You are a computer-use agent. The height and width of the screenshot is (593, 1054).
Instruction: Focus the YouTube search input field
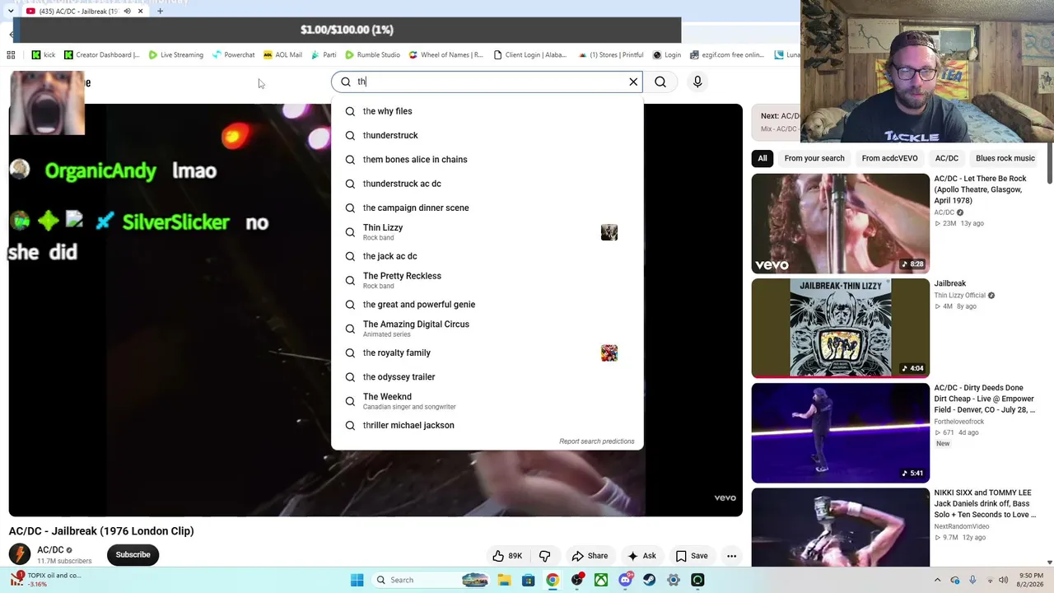point(489,82)
